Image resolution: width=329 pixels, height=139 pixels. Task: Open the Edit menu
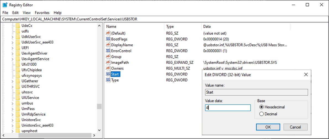click(x=15, y=13)
